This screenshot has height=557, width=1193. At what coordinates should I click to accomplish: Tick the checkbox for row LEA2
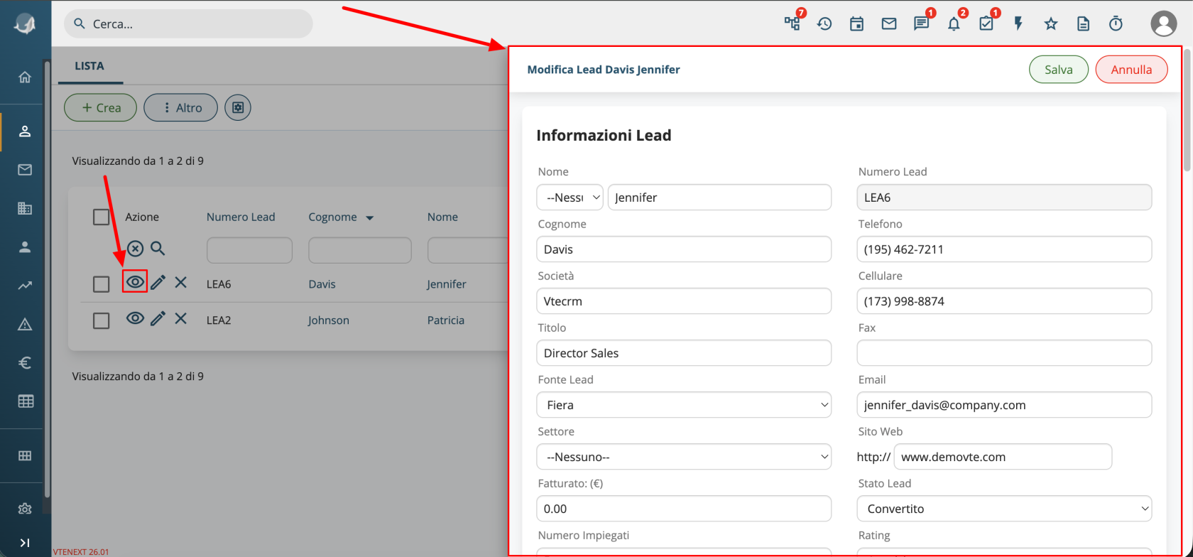(102, 320)
